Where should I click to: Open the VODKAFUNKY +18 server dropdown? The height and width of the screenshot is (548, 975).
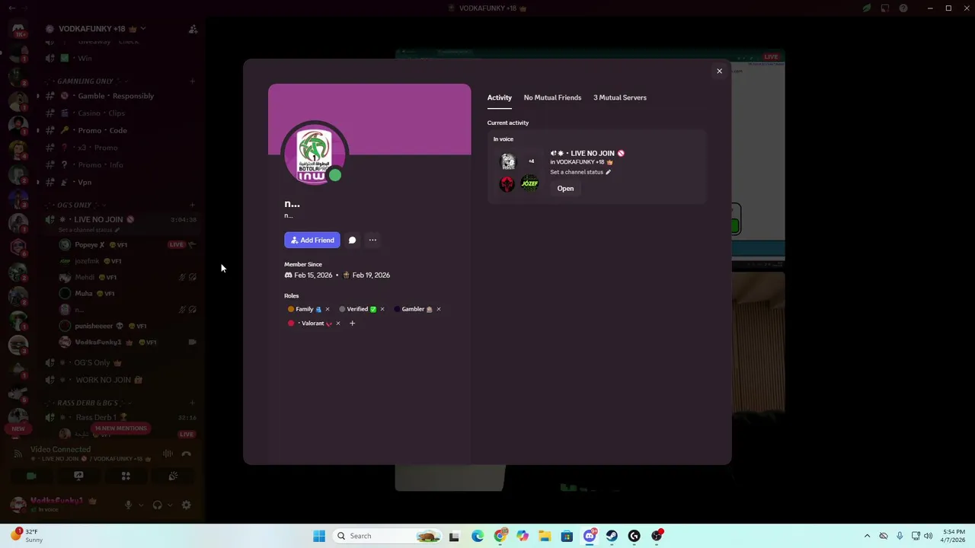click(96, 29)
